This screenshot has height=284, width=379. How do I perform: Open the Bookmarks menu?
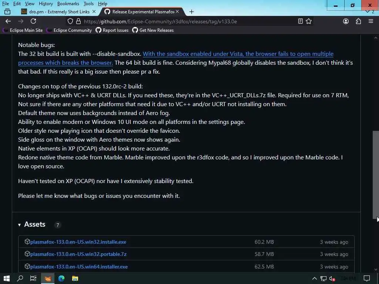[68, 4]
